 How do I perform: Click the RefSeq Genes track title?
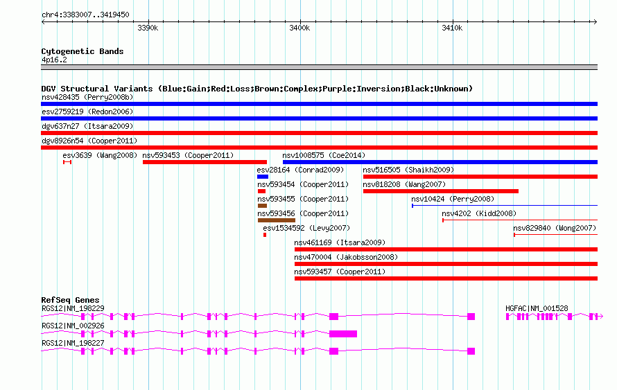tap(70, 300)
